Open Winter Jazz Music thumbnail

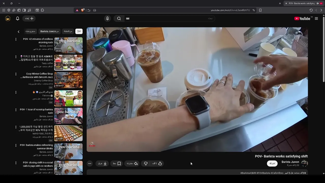[68, 80]
